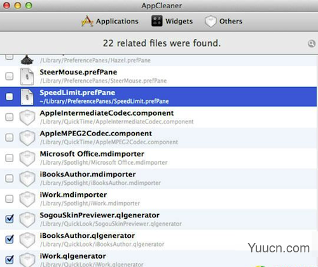Select iWork.mdimporter file name
318x267 pixels.
73,195
